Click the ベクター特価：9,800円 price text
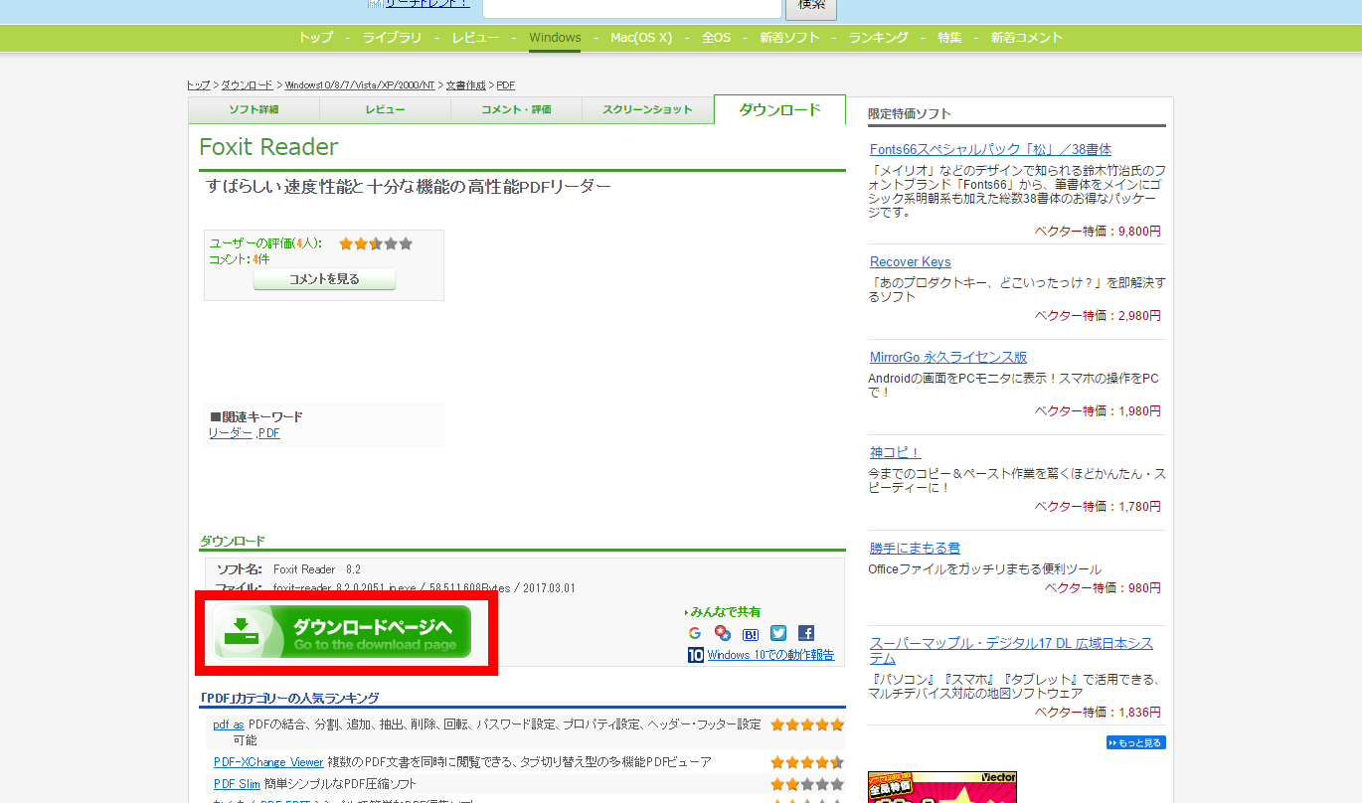Screen dimensions: 1362x803 pyautogui.click(x=1098, y=232)
